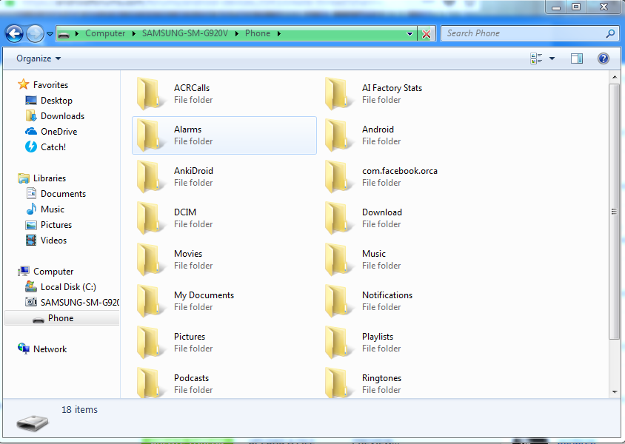The image size is (625, 444).
Task: Select the Ringtones folder icon
Action: pos(338,383)
